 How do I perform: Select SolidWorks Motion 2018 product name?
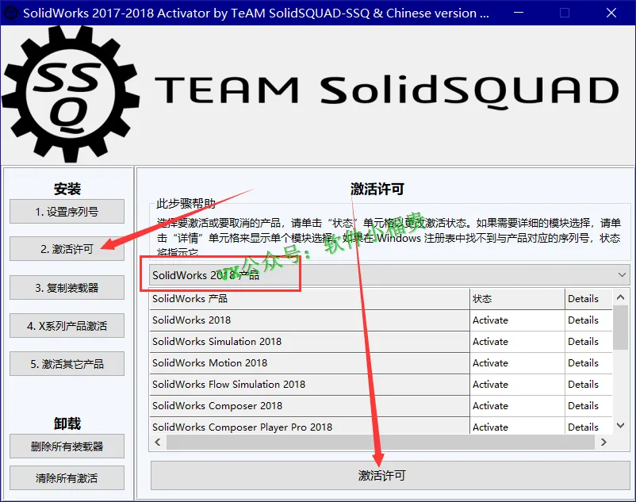click(309, 363)
